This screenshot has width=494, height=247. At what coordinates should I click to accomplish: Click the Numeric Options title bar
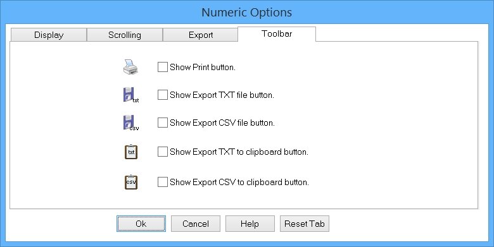(247, 13)
